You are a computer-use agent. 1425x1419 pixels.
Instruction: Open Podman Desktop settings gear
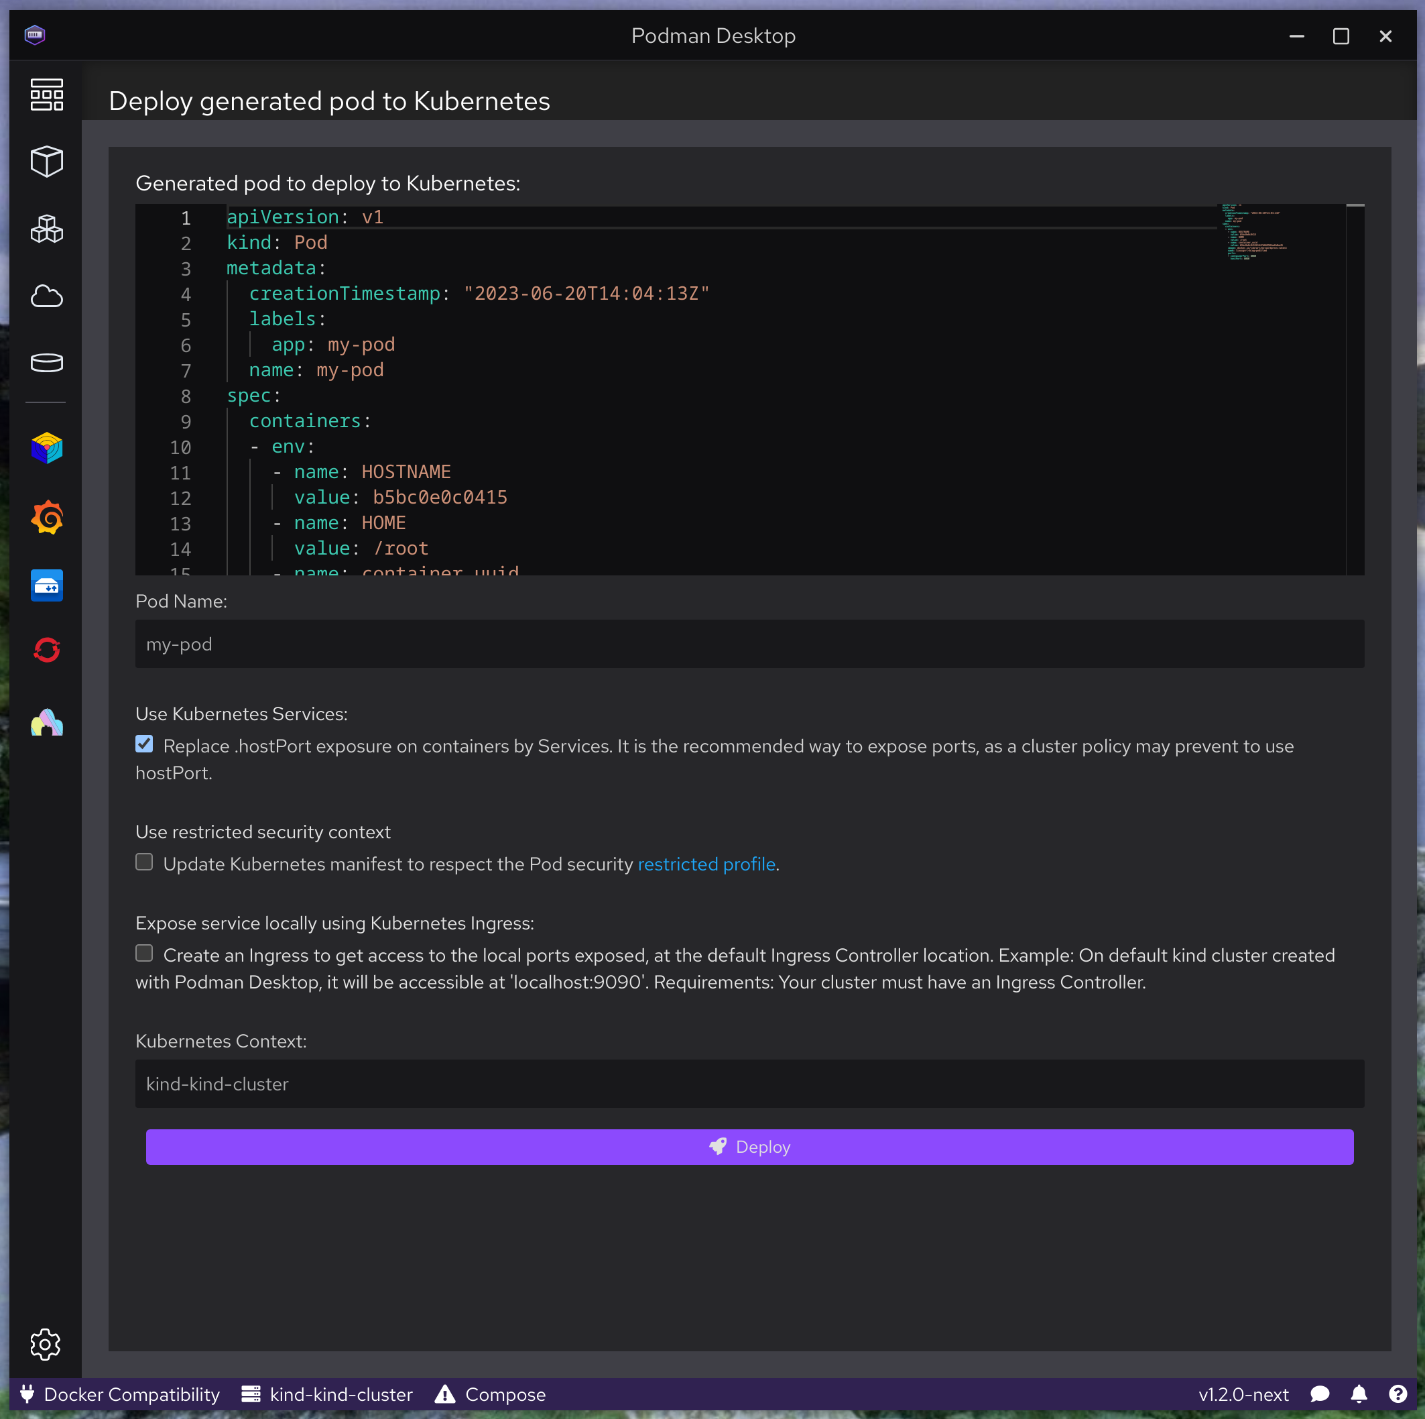pos(45,1345)
